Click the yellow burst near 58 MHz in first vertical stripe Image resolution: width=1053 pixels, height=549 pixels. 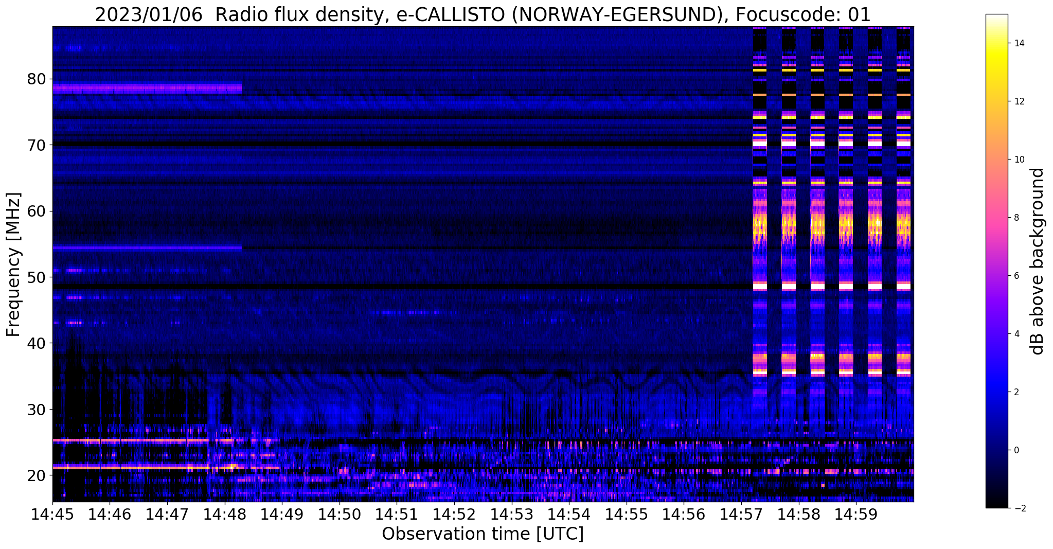pos(760,225)
